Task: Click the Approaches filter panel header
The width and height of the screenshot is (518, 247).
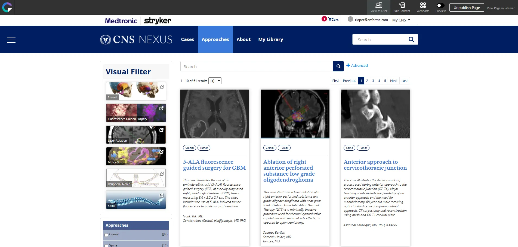Action: pos(136,225)
